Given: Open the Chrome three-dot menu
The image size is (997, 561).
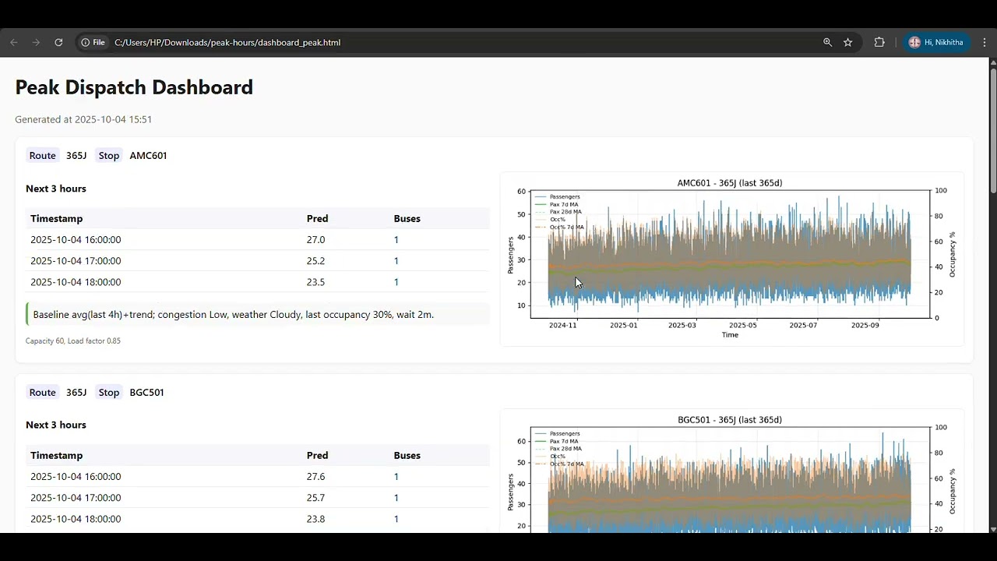Looking at the screenshot, I should [x=985, y=42].
